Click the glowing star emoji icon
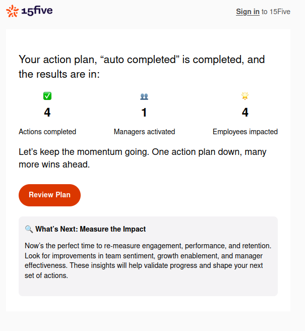 tap(245, 96)
